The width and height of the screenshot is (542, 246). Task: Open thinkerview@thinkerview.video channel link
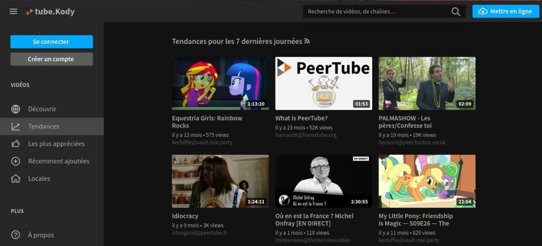(313, 240)
